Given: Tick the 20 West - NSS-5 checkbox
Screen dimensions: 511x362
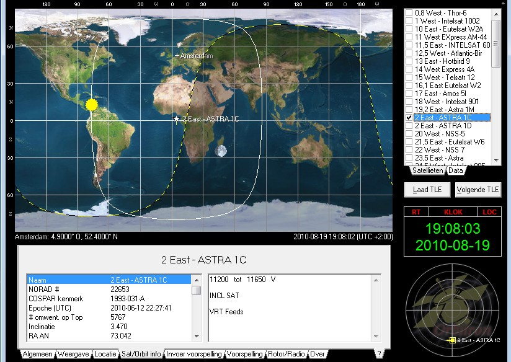Looking at the screenshot, I should click(x=409, y=134).
